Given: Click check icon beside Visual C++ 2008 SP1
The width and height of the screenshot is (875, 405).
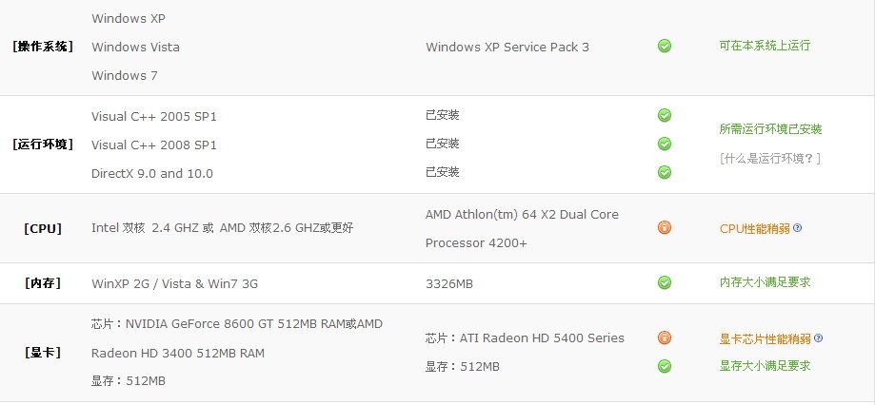Looking at the screenshot, I should (x=664, y=144).
